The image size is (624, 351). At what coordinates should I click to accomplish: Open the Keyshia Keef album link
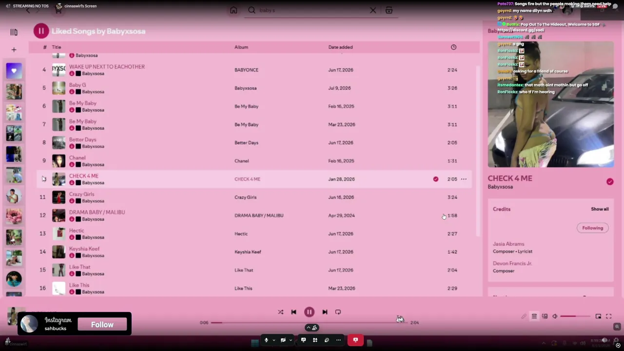click(x=248, y=252)
